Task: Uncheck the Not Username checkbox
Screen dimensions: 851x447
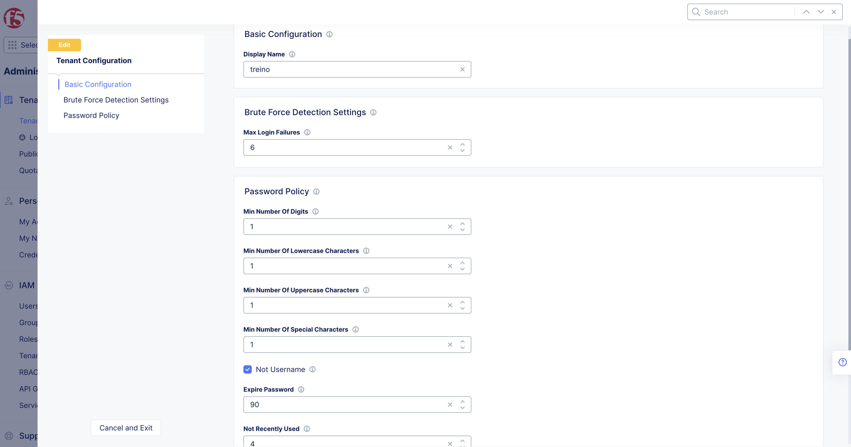Action: [x=247, y=369]
